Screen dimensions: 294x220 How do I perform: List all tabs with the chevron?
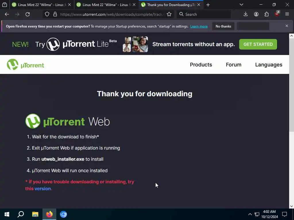pos(241,5)
